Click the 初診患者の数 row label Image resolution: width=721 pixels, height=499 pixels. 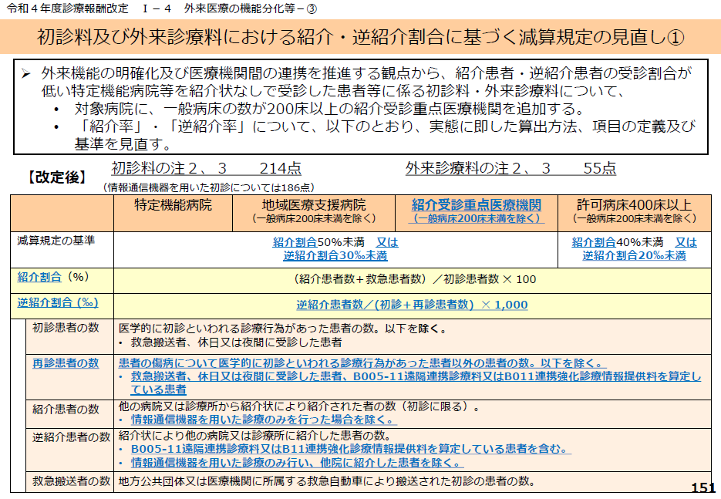coord(66,328)
